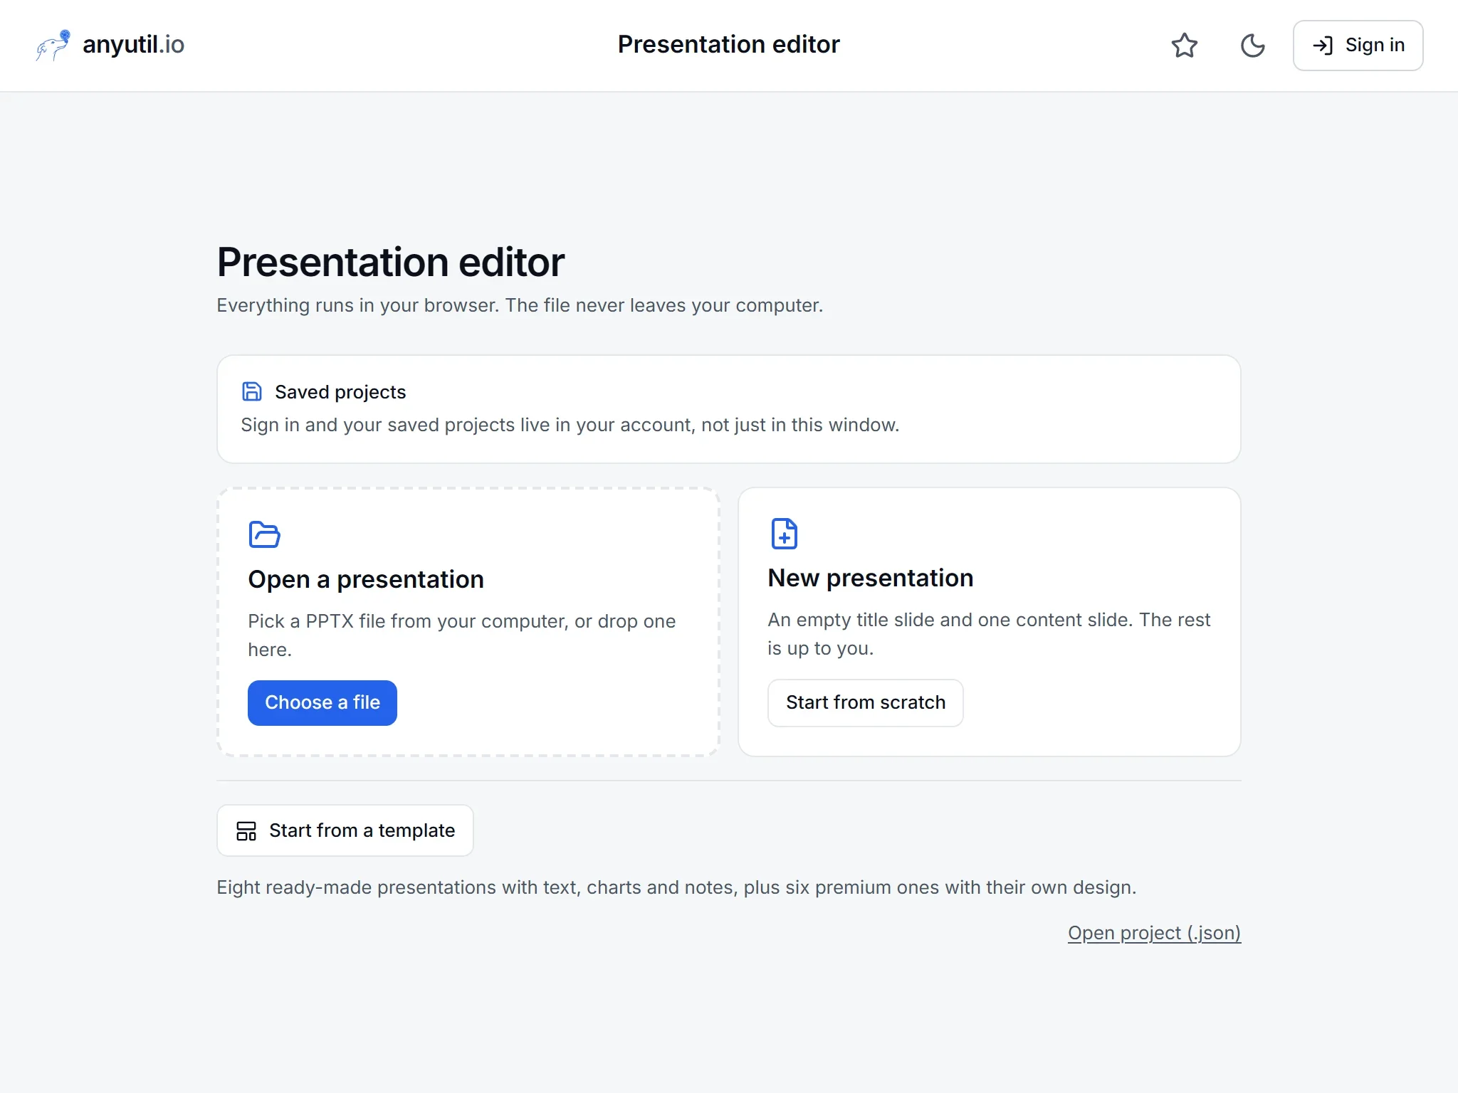Viewport: 1458px width, 1093px height.
Task: Click Start from a template button
Action: 345,830
